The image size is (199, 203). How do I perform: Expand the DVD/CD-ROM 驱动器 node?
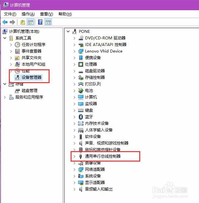click(75, 38)
